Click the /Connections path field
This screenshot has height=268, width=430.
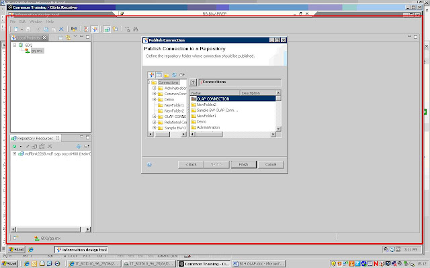point(241,82)
